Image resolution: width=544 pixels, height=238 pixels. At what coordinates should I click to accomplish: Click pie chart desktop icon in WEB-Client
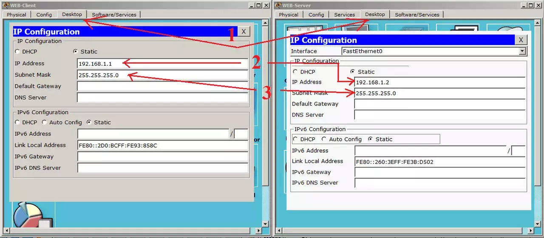tap(33, 215)
